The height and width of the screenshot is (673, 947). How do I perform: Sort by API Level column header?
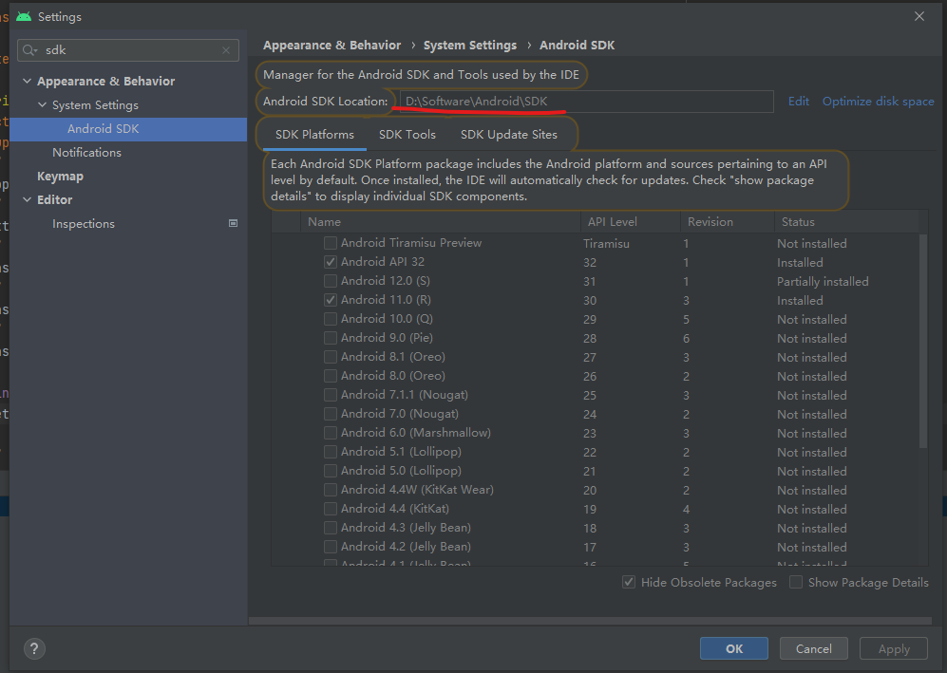click(x=631, y=222)
